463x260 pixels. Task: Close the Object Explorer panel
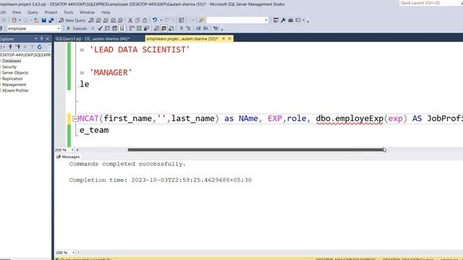click(48, 38)
